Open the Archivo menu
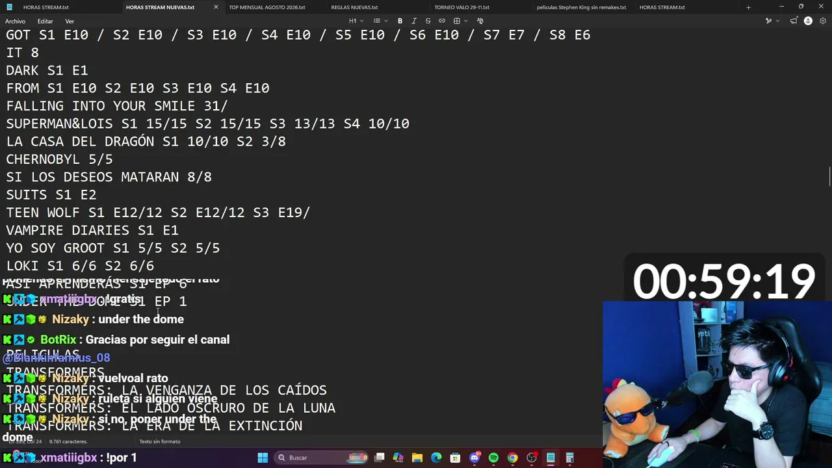This screenshot has width=832, height=468. (15, 21)
